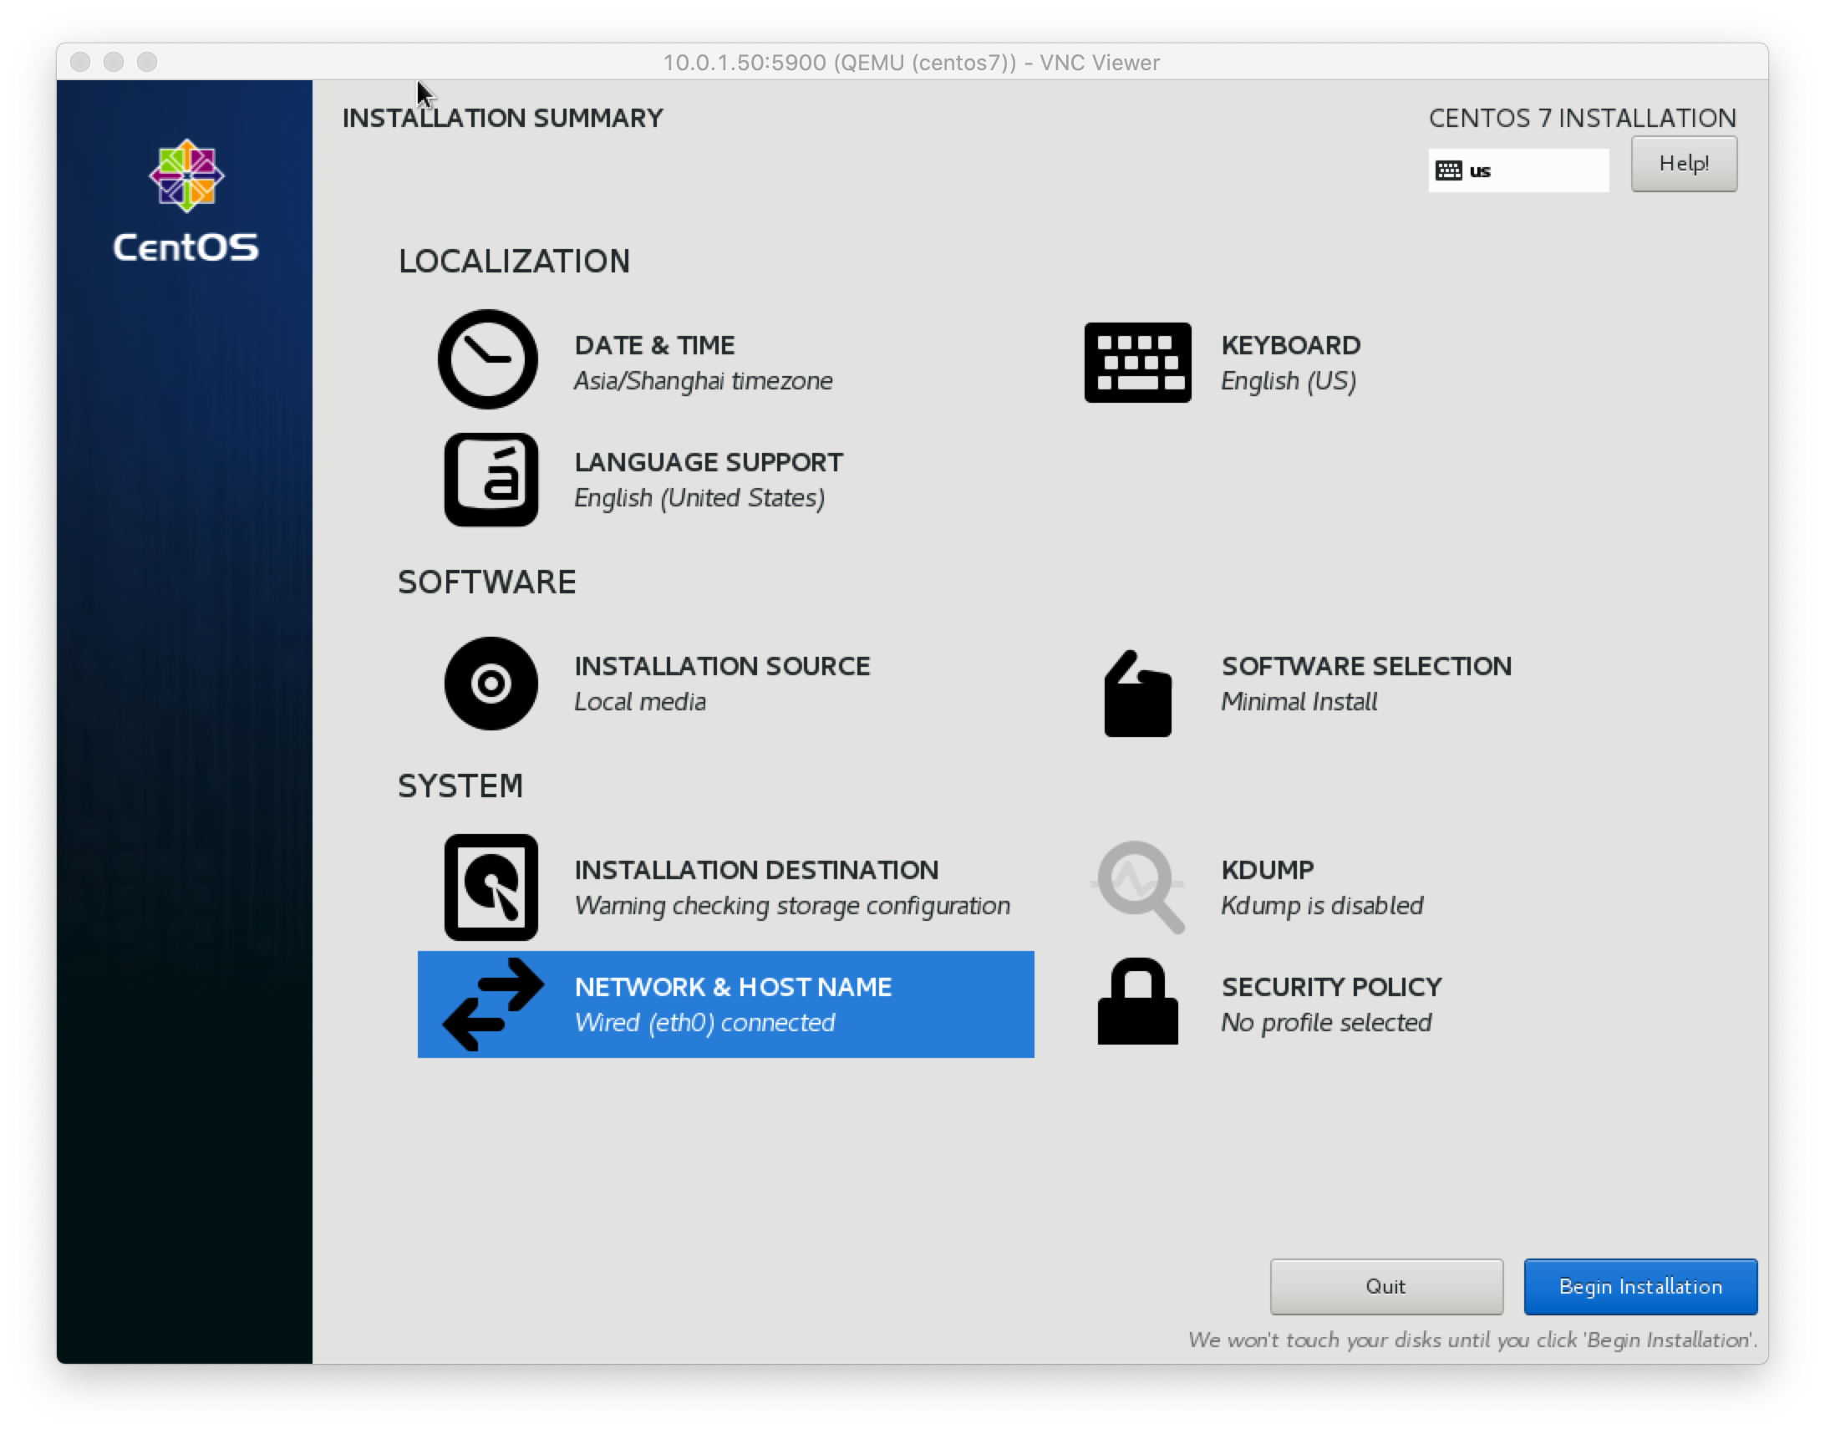Start setup with Begin Installation button
This screenshot has height=1434, width=1825.
1640,1286
